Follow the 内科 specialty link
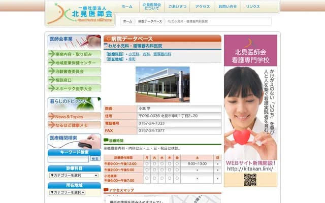Image resolution: width=325 pixels, height=203 pixels. 146,54
